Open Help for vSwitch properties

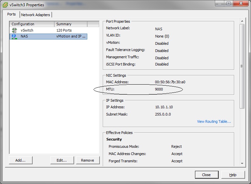(x=233, y=175)
